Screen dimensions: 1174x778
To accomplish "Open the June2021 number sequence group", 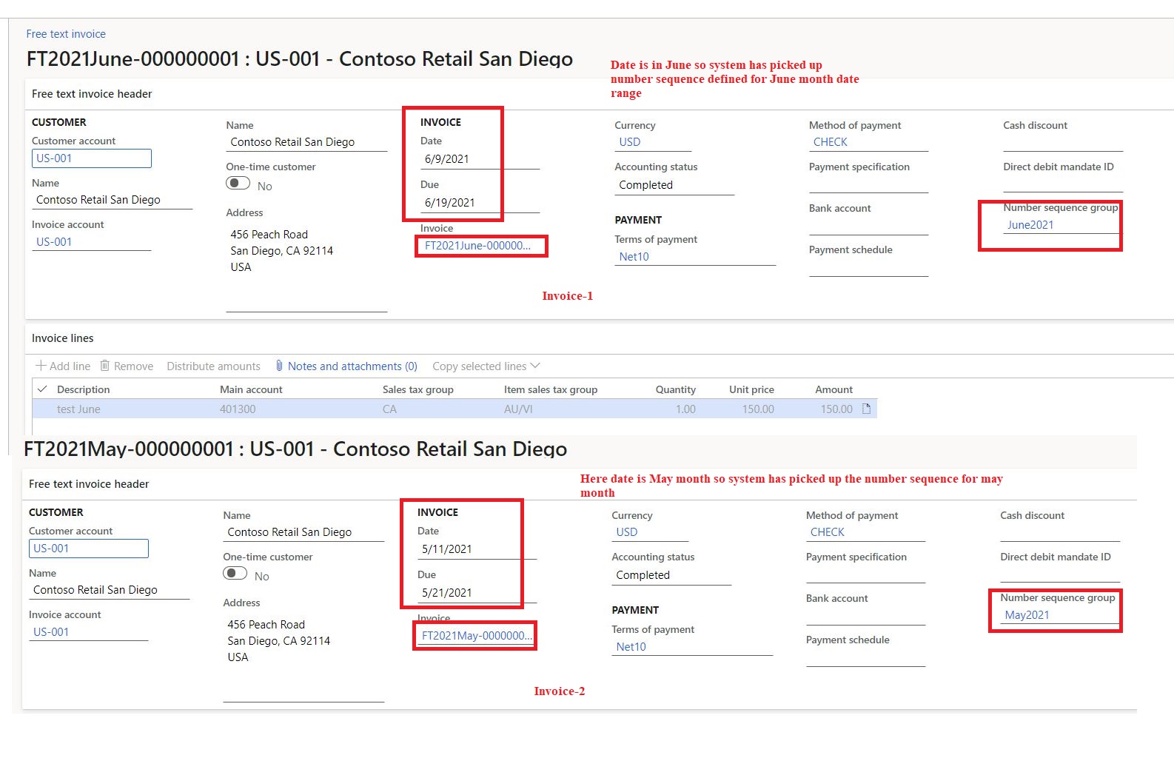I will [1030, 225].
